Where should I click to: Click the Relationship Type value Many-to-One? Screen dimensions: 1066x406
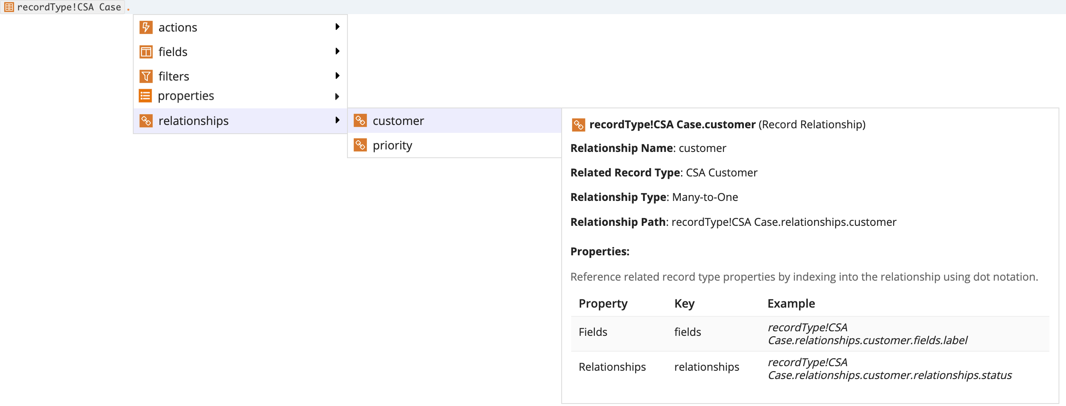click(705, 197)
